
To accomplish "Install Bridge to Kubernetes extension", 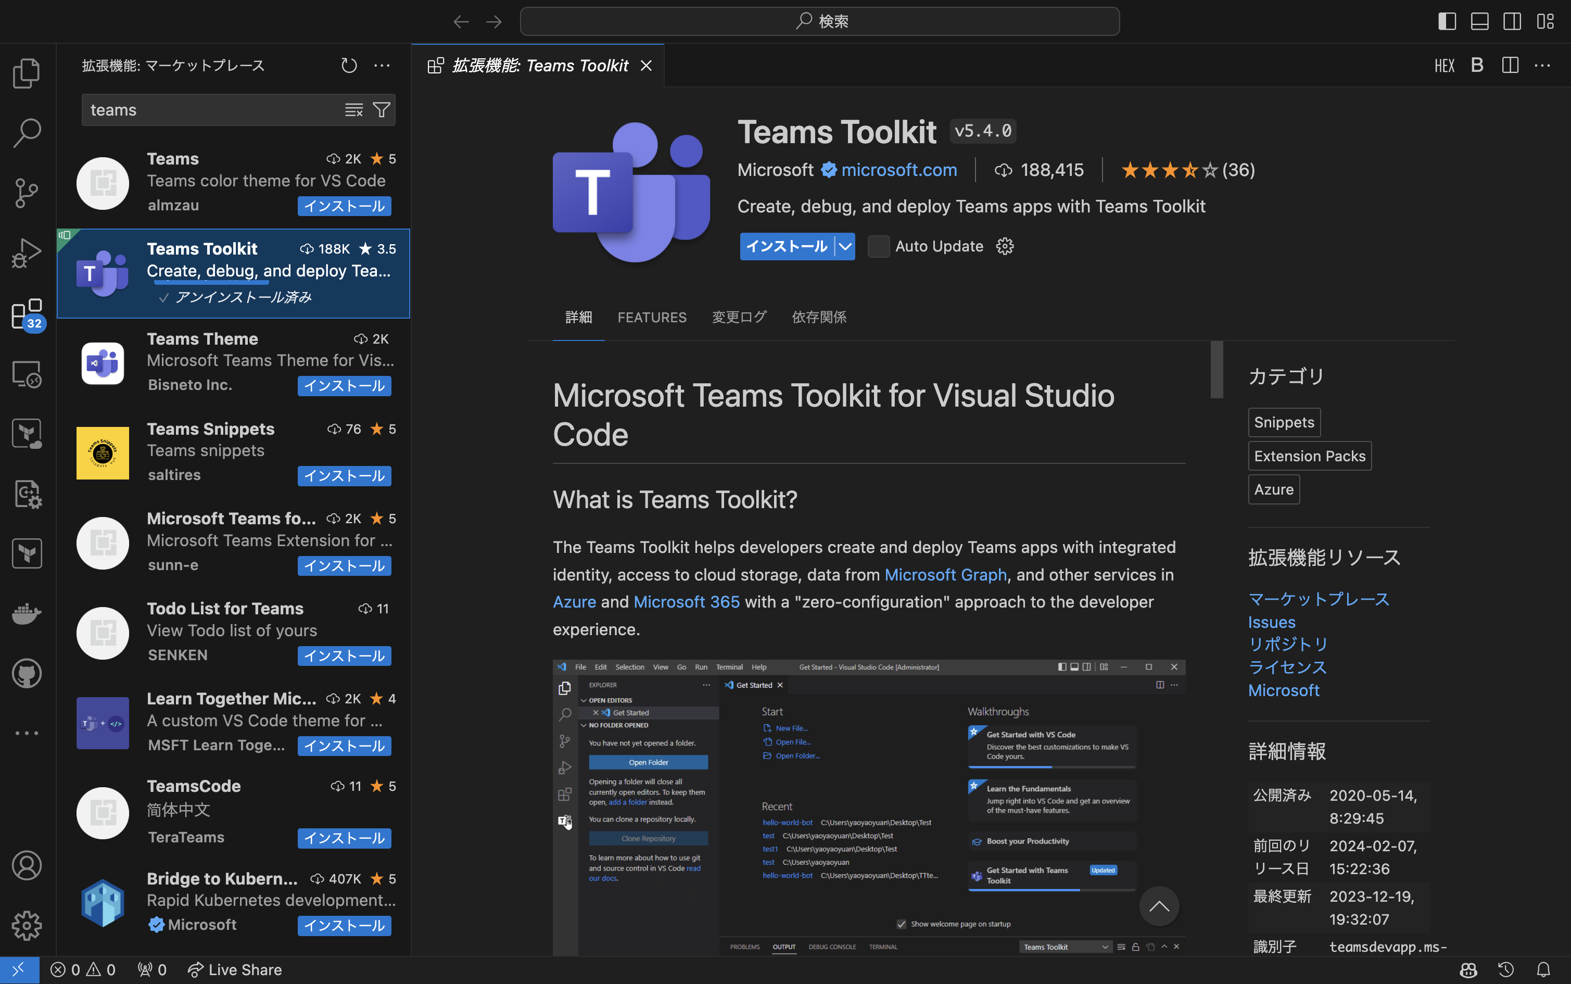I will click(344, 926).
